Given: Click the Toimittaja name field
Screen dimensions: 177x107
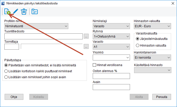Looking at the screenshot, I should coord(52,47).
